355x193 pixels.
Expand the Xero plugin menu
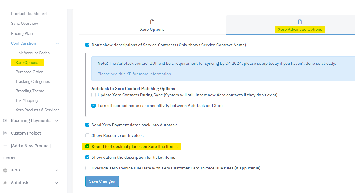pos(56,170)
